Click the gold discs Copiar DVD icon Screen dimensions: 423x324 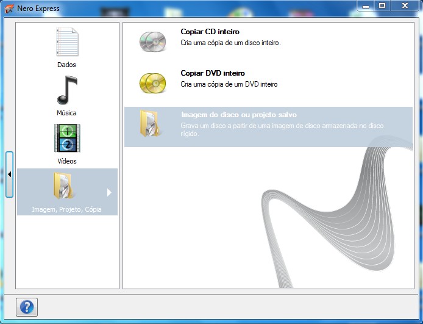152,82
